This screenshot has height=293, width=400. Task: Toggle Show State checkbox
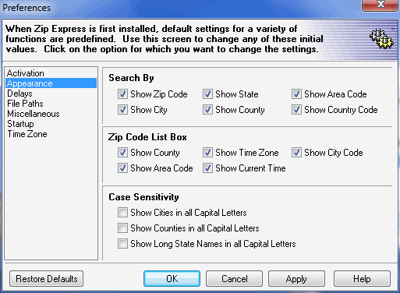(x=207, y=94)
